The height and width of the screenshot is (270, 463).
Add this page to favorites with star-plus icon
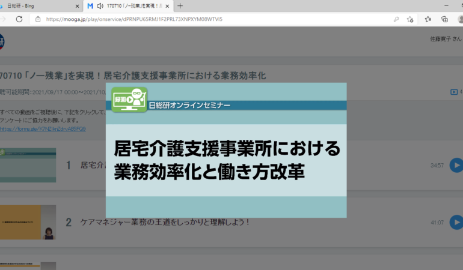[x=410, y=19]
